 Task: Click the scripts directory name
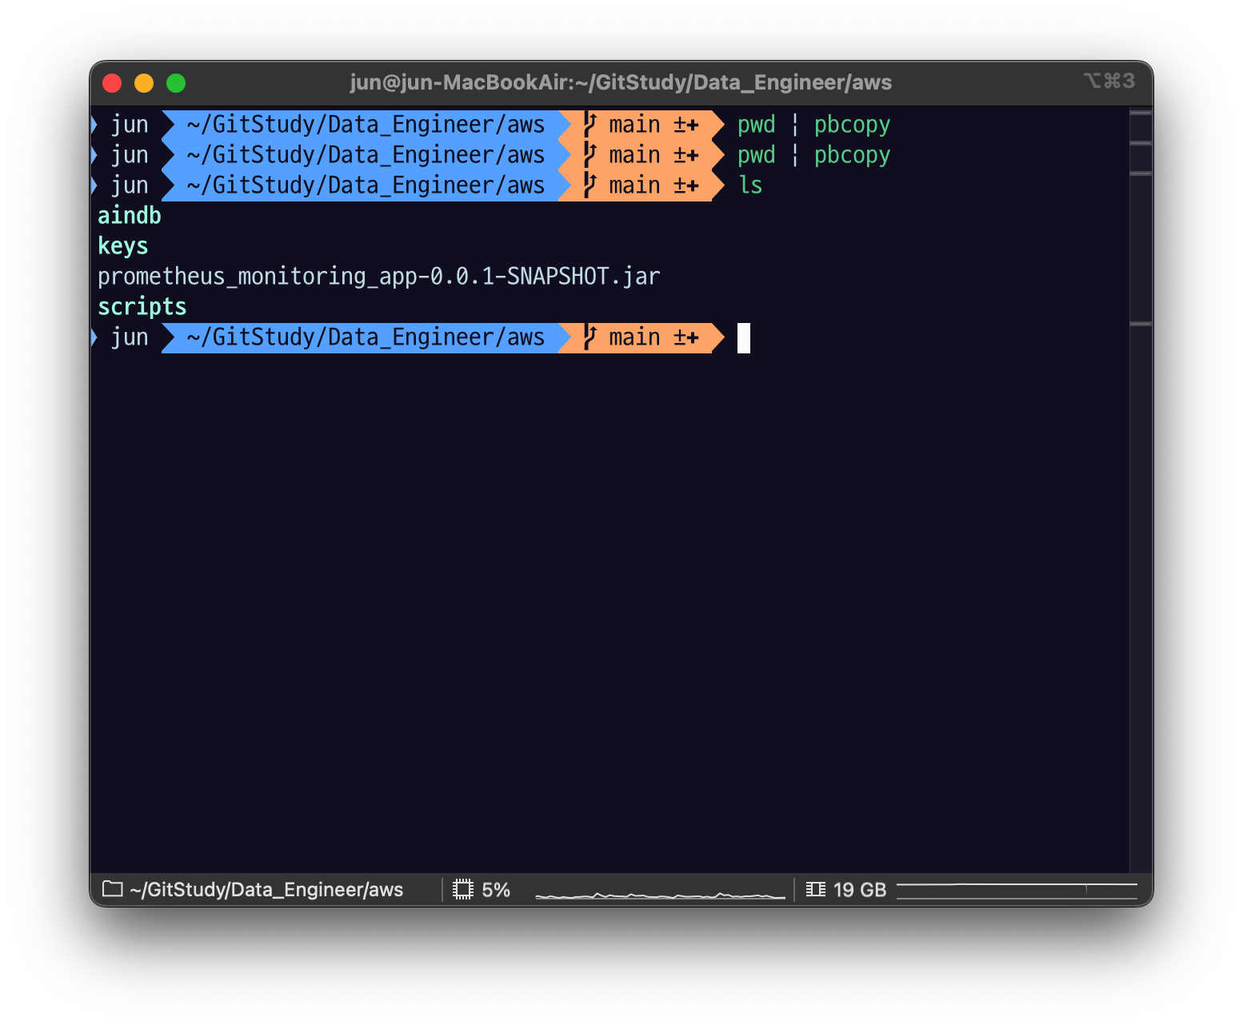tap(142, 307)
